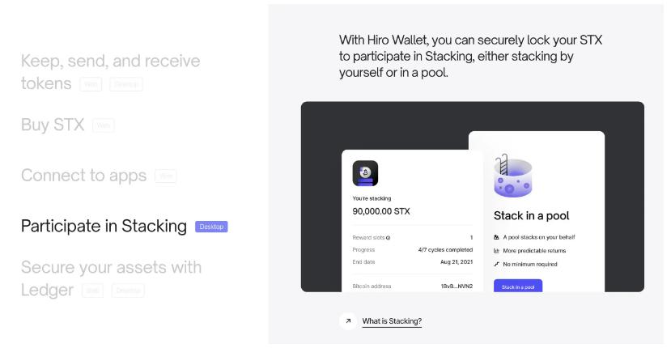Select the Participate in Stacking tab

pyautogui.click(x=104, y=226)
